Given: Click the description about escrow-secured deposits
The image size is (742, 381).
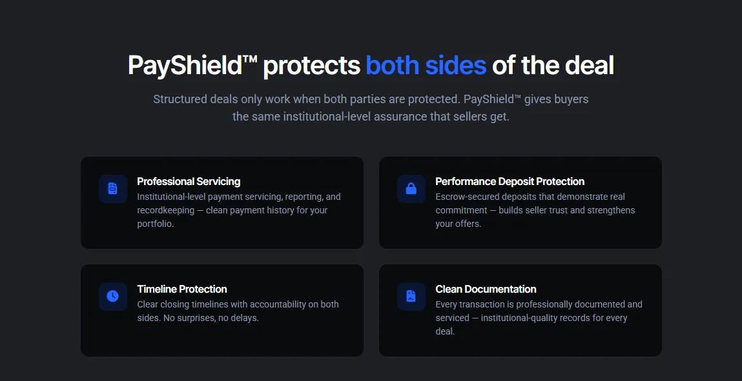Looking at the screenshot, I should (x=535, y=210).
